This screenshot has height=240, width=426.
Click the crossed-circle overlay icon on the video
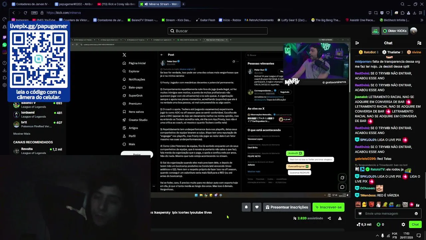pyautogui.click(x=342, y=178)
